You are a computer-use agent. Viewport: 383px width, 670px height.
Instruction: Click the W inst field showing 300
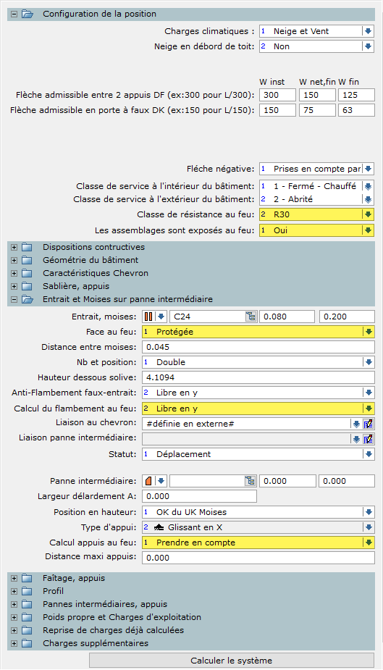click(277, 95)
